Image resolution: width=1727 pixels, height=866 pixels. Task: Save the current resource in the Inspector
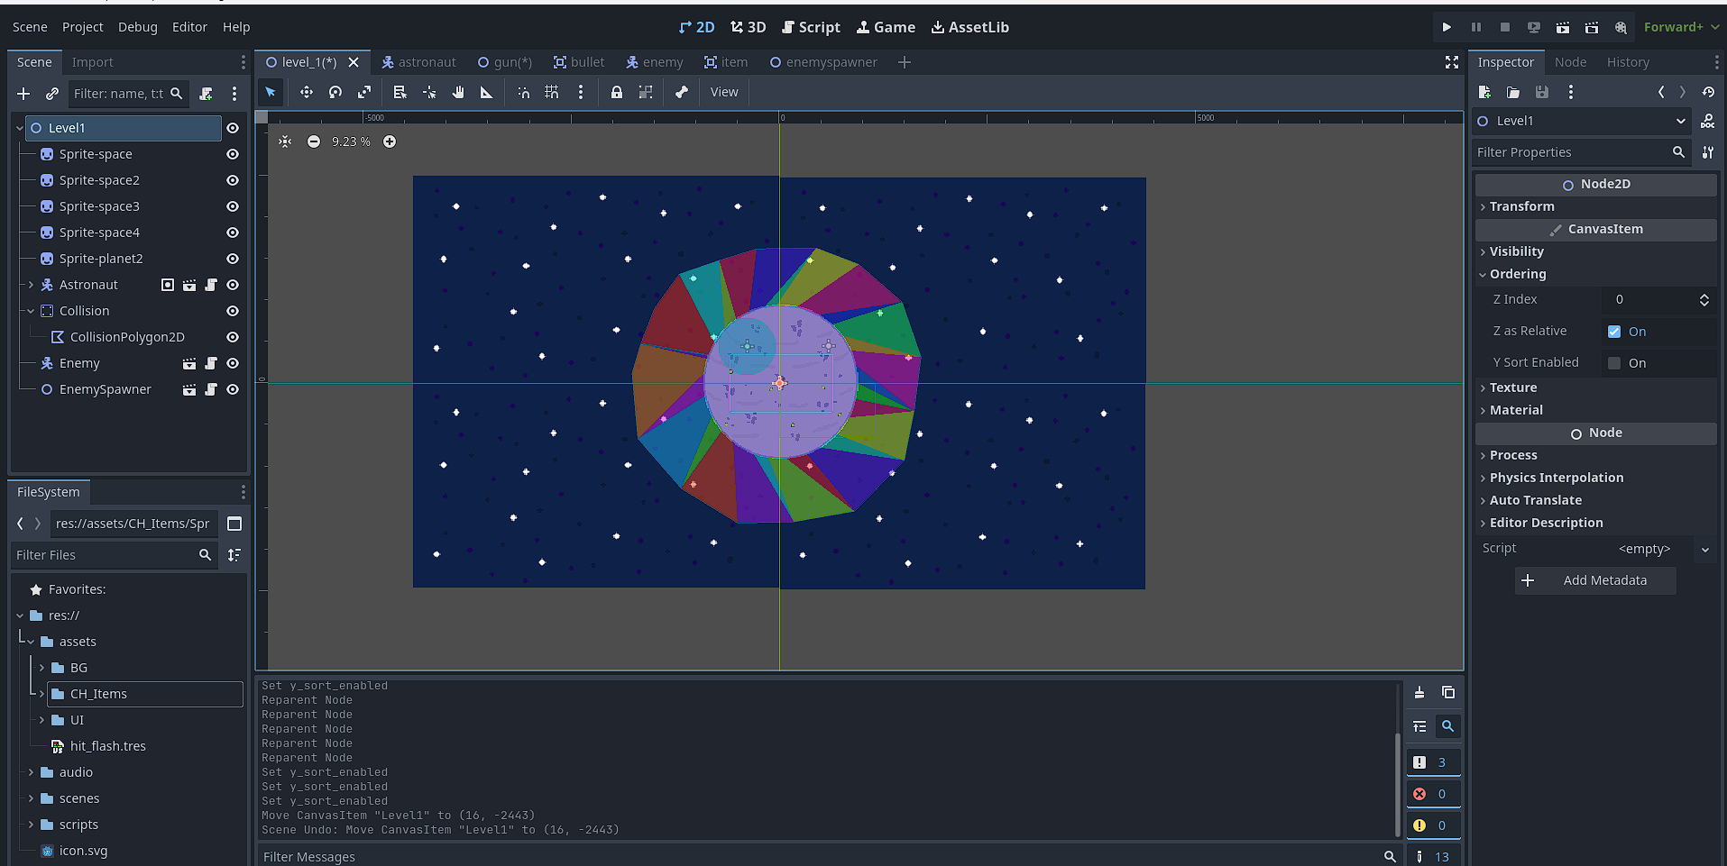click(1542, 92)
